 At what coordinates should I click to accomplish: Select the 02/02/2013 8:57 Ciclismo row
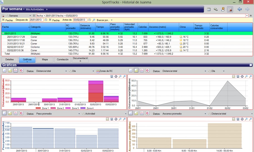(x=127, y=47)
